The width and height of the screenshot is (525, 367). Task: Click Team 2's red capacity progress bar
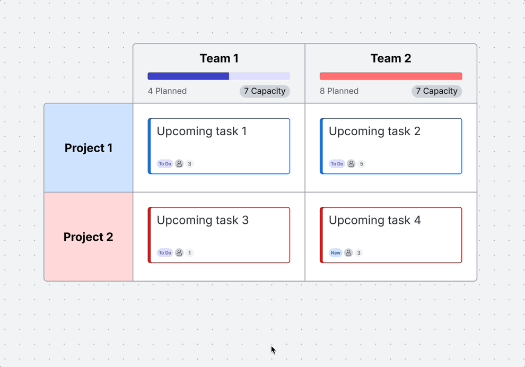390,76
